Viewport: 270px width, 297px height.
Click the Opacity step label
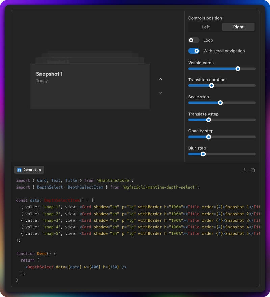200,131
